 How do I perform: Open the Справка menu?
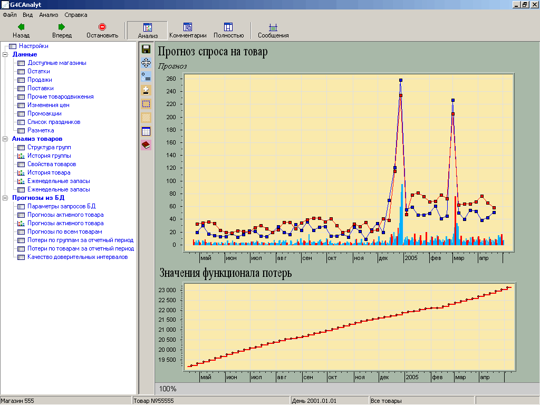pyautogui.click(x=76, y=15)
